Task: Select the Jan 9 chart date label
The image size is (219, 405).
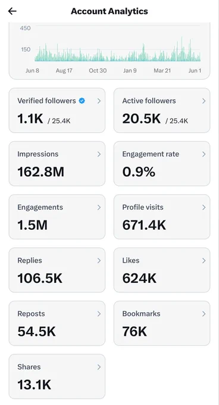Action: pos(130,70)
